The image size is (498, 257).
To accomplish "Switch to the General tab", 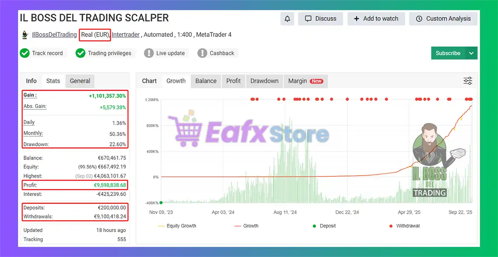I will (x=80, y=81).
